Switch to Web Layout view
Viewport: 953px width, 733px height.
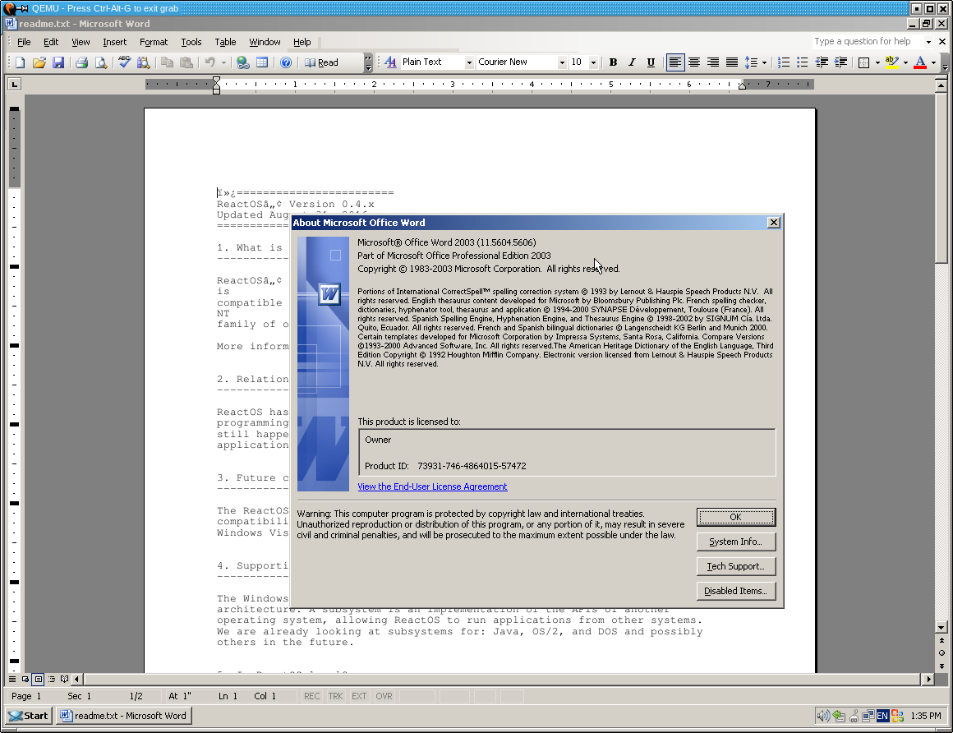(x=25, y=679)
